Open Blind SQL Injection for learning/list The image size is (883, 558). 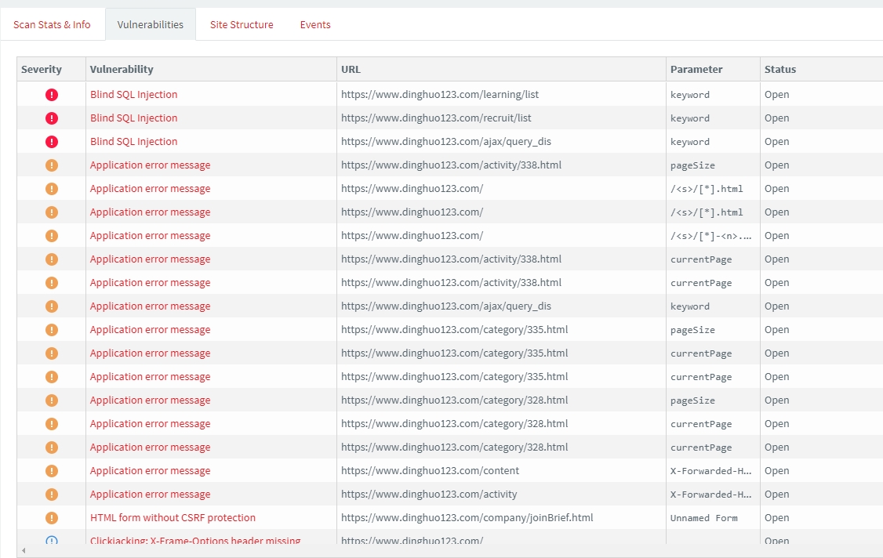click(x=133, y=95)
